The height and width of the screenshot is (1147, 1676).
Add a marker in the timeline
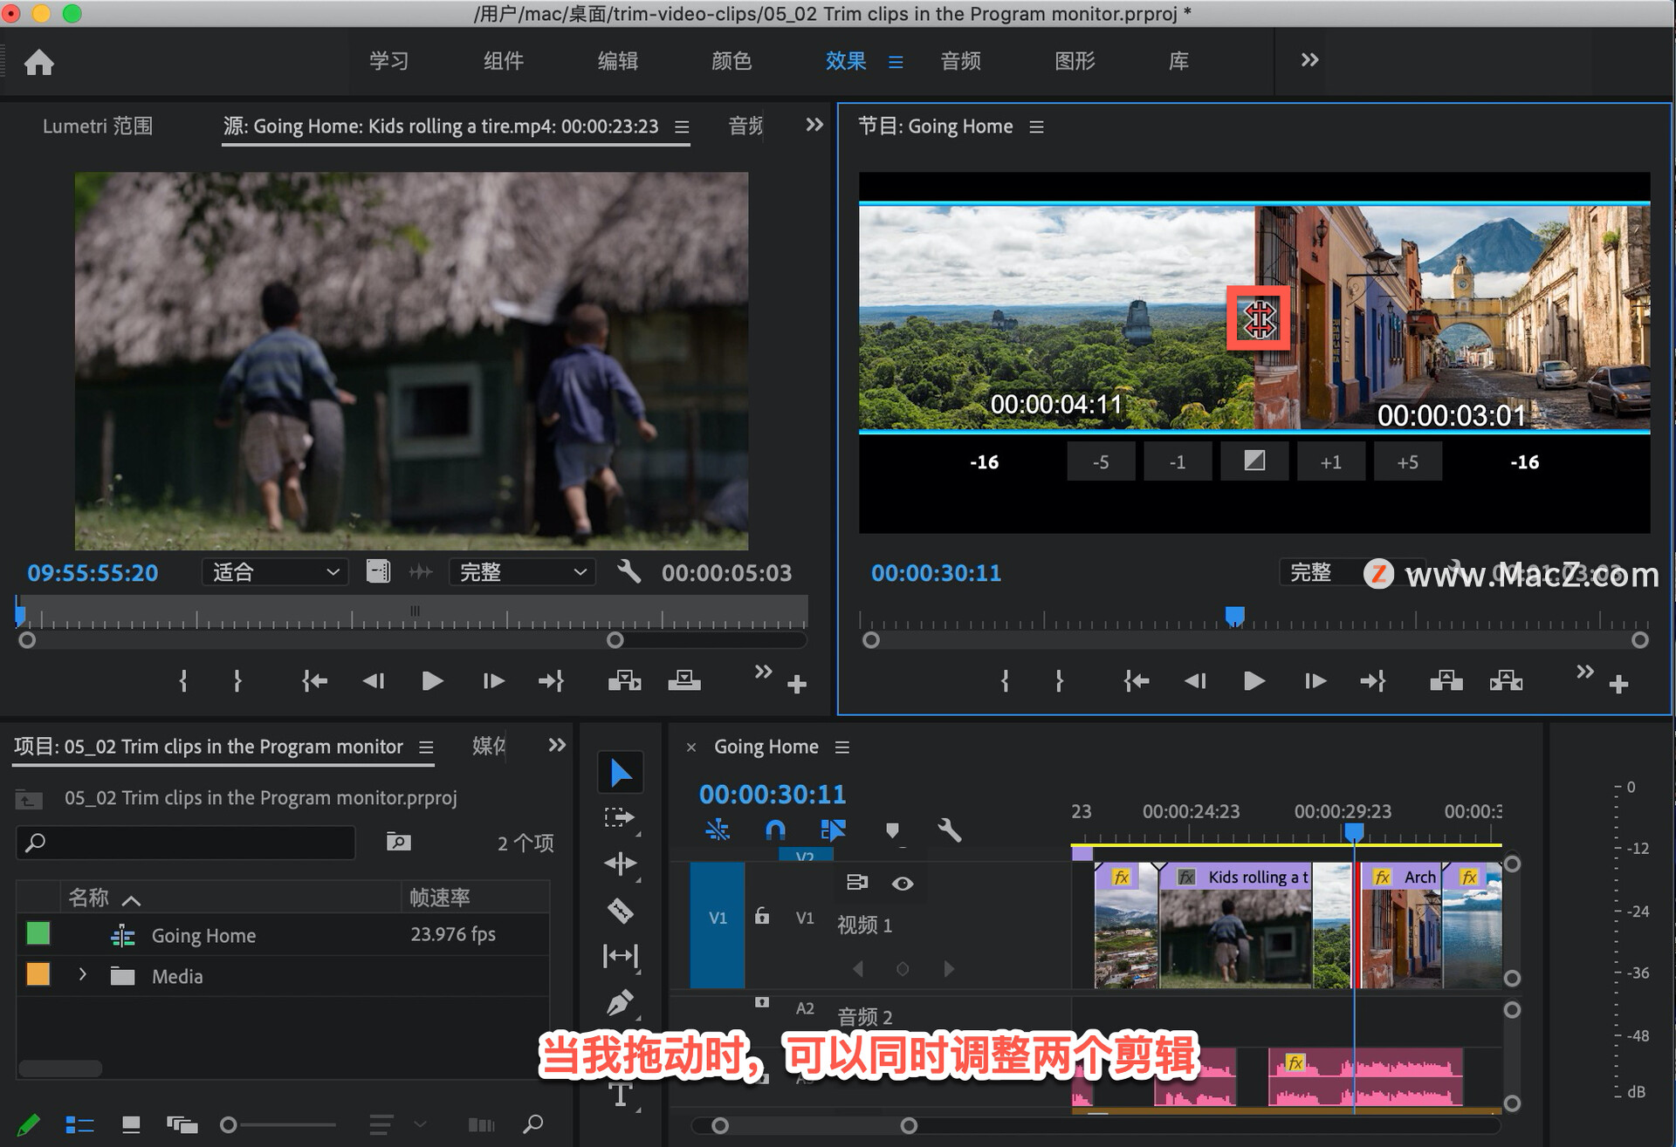[x=891, y=830]
